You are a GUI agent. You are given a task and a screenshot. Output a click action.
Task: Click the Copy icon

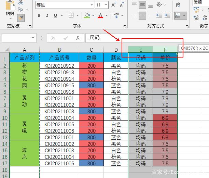20,10
